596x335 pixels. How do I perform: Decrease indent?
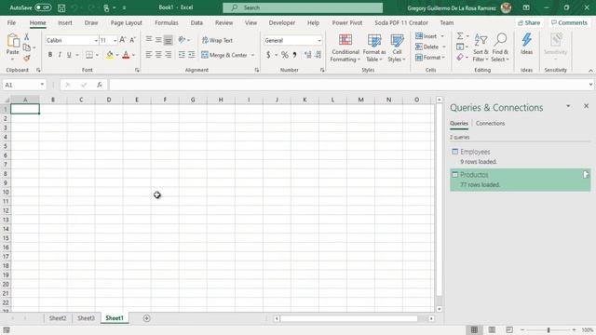tap(182, 55)
